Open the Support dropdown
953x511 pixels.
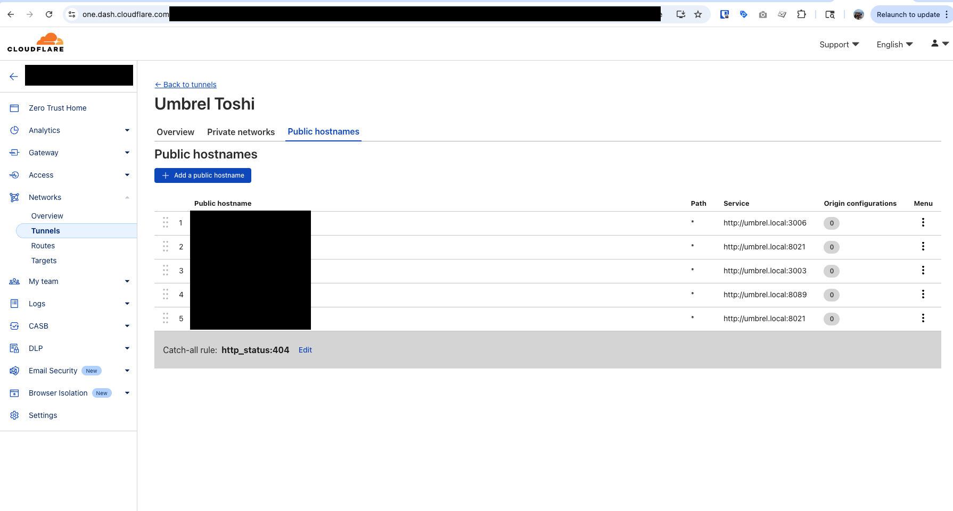839,45
